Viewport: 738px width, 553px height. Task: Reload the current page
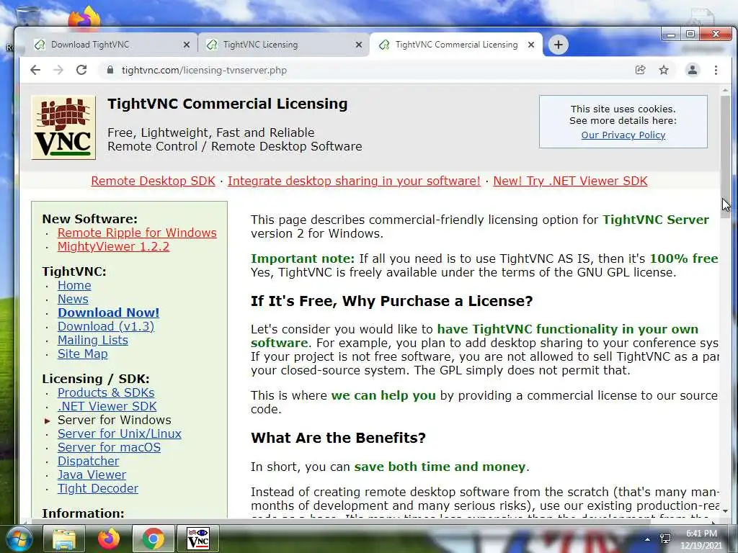81,70
